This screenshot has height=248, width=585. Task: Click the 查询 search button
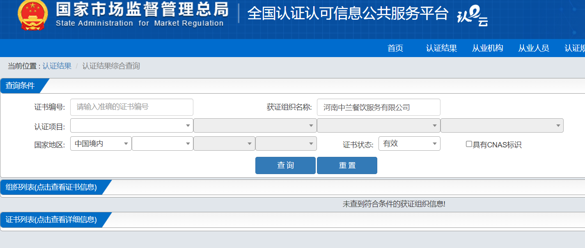(x=285, y=165)
